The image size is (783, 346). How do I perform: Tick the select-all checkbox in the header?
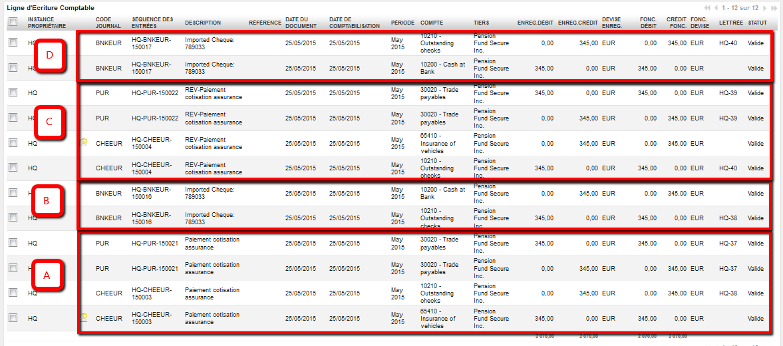tap(13, 22)
